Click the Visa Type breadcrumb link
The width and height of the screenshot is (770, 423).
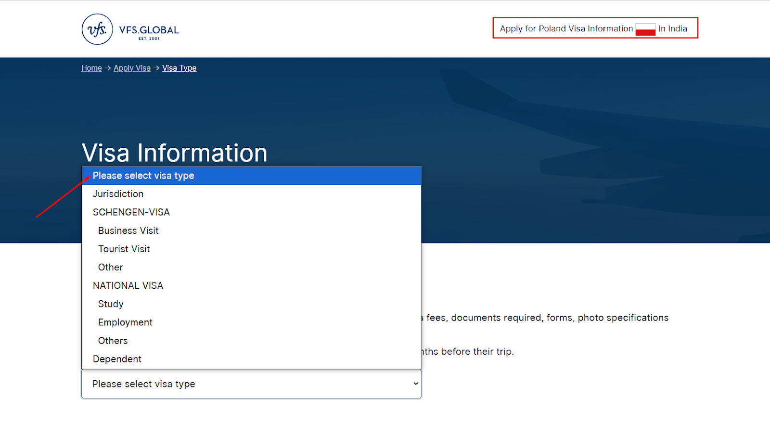click(x=179, y=68)
